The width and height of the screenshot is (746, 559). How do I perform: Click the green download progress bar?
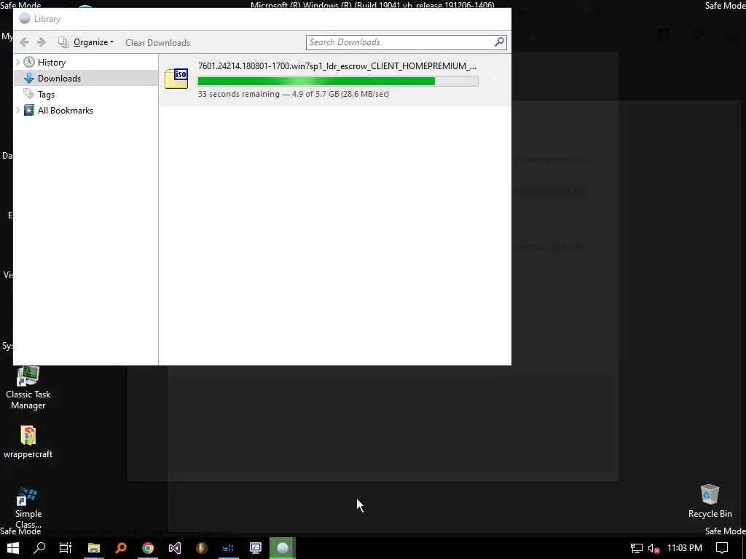[x=338, y=82]
